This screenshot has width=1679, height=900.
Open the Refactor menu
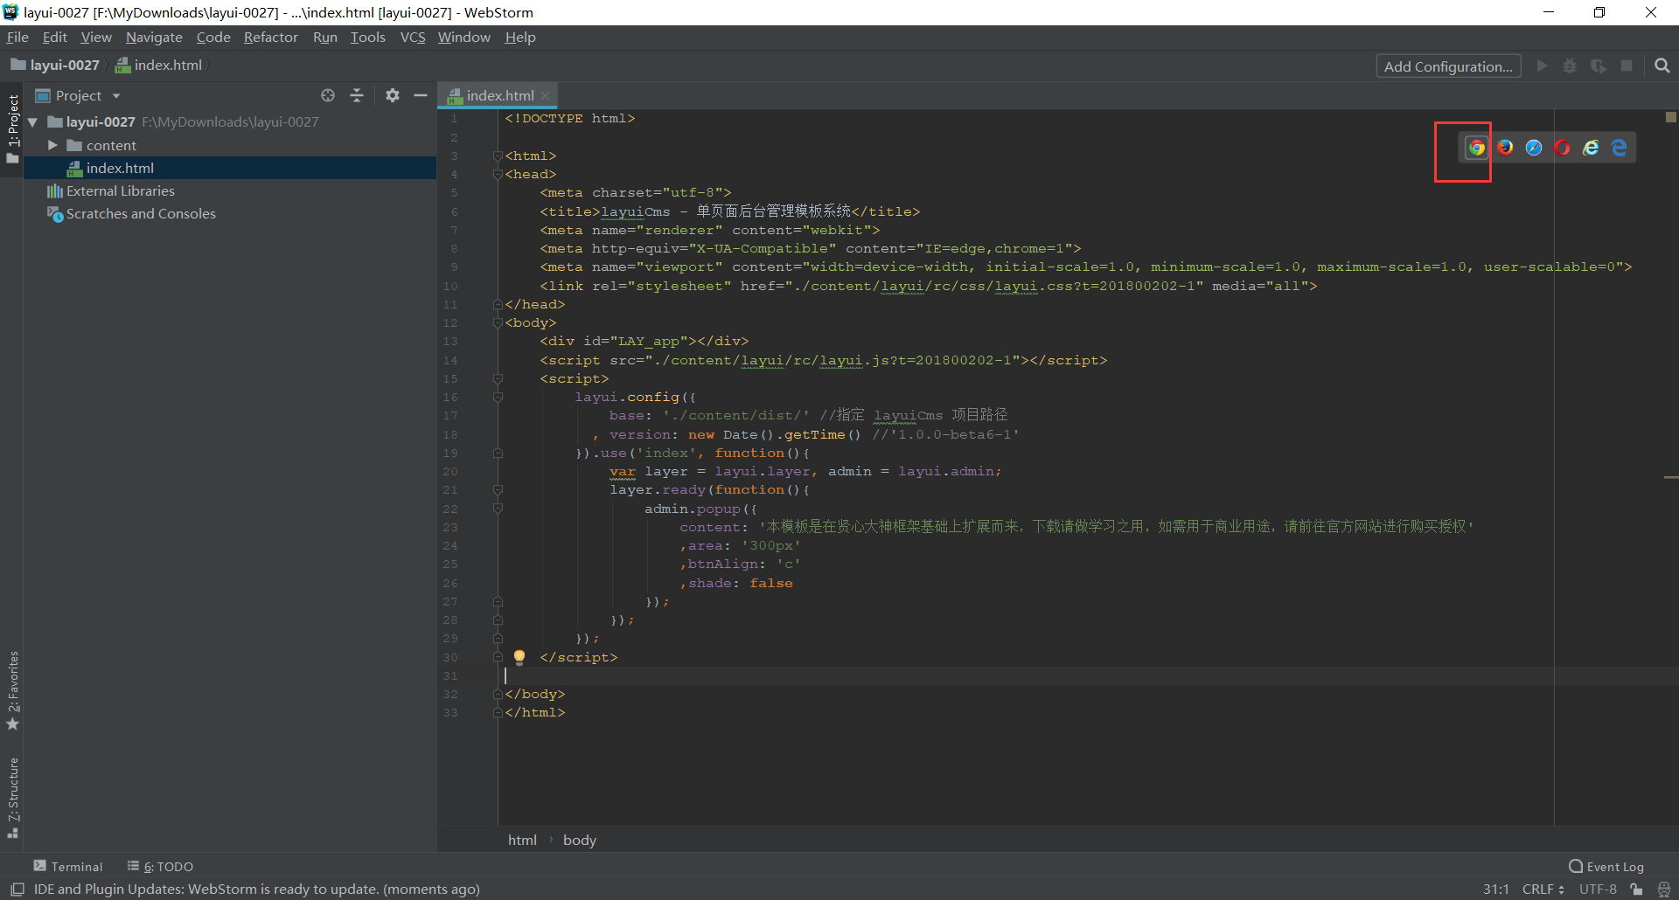270,38
